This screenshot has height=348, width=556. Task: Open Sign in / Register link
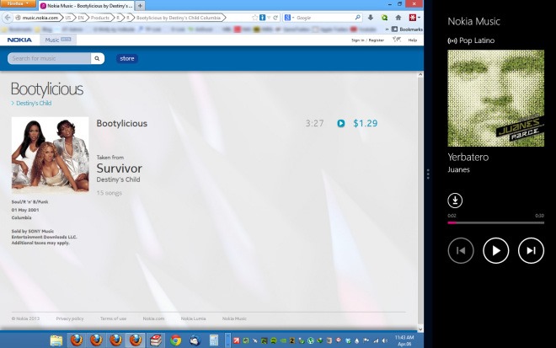(x=367, y=40)
